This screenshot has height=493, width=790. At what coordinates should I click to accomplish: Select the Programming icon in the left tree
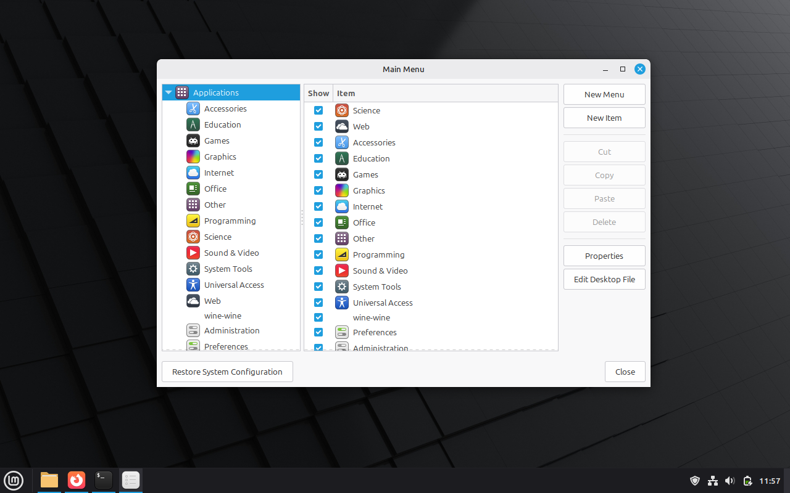pos(193,221)
